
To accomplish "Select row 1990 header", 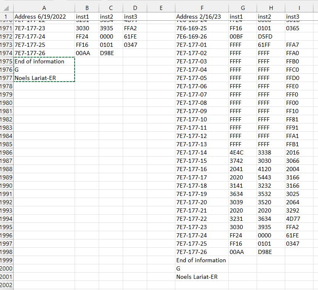I will coord(7,186).
